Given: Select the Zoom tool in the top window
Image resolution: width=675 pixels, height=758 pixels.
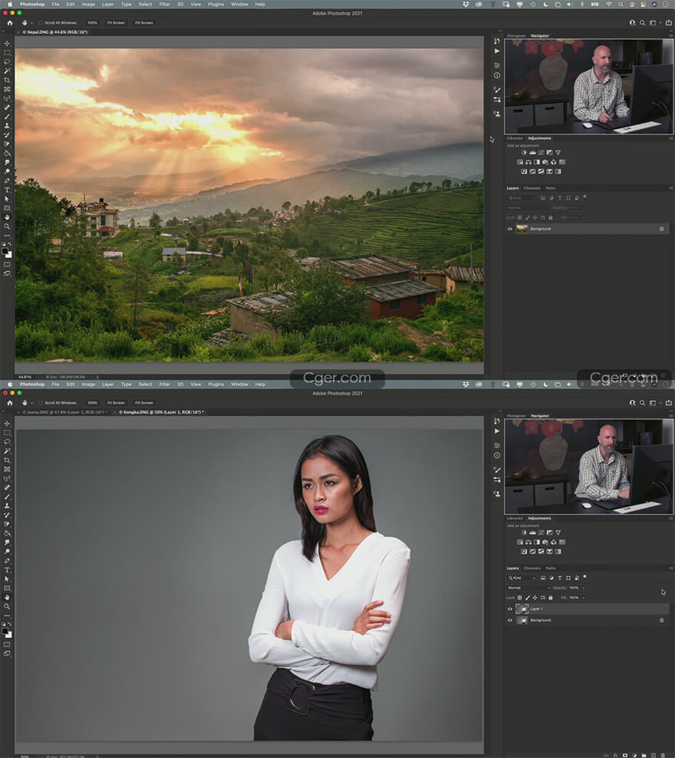Looking at the screenshot, I should [7, 227].
